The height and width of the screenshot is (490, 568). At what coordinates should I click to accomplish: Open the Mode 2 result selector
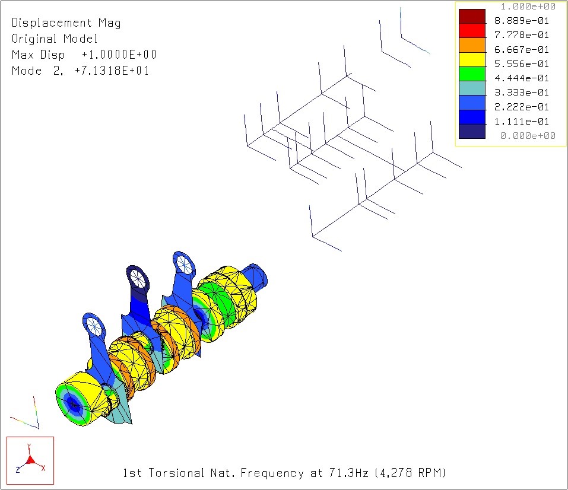pyautogui.click(x=80, y=71)
